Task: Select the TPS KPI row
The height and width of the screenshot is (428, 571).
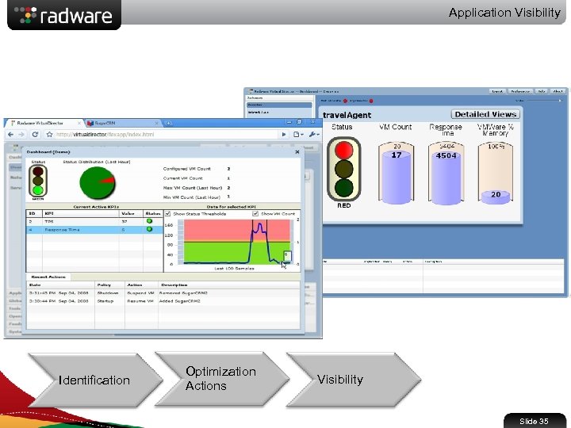Action: tap(94, 221)
